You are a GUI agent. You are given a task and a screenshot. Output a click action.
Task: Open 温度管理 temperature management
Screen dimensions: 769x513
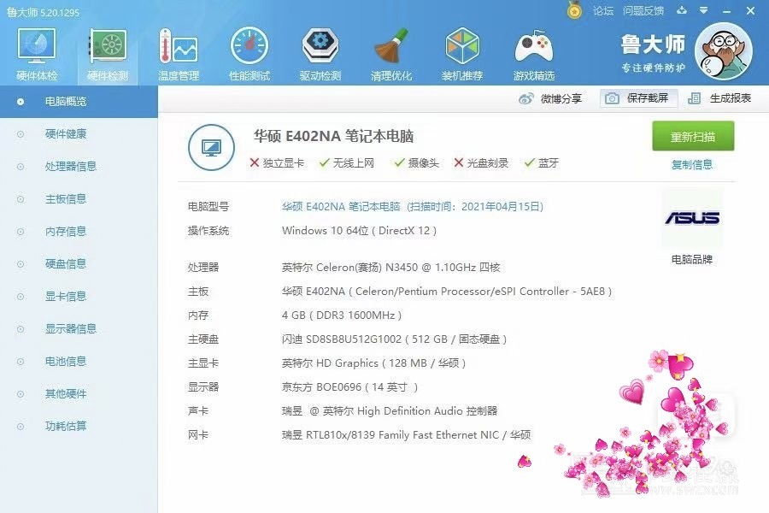[x=178, y=53]
